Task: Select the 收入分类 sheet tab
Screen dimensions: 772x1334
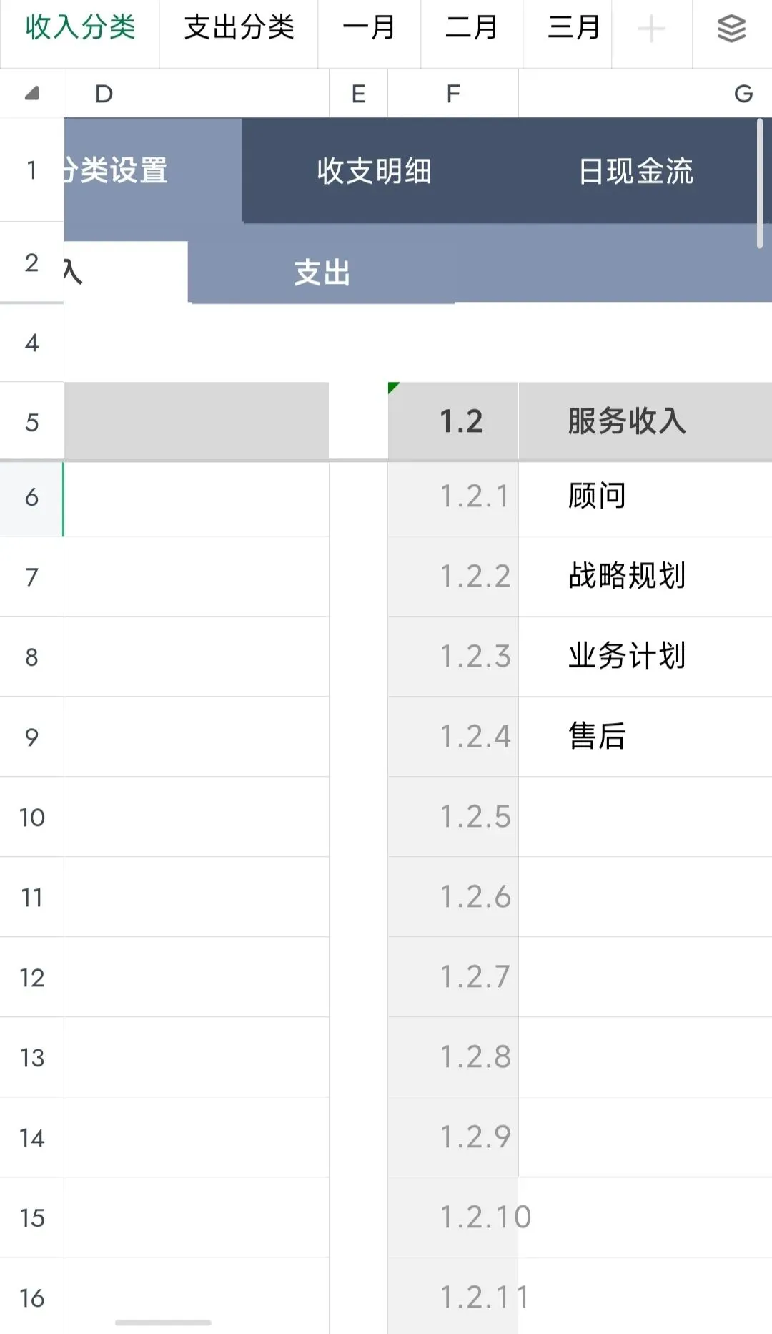Action: pyautogui.click(x=80, y=28)
